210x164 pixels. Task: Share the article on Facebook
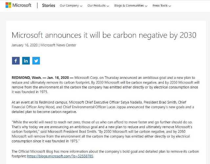[x=16, y=61]
